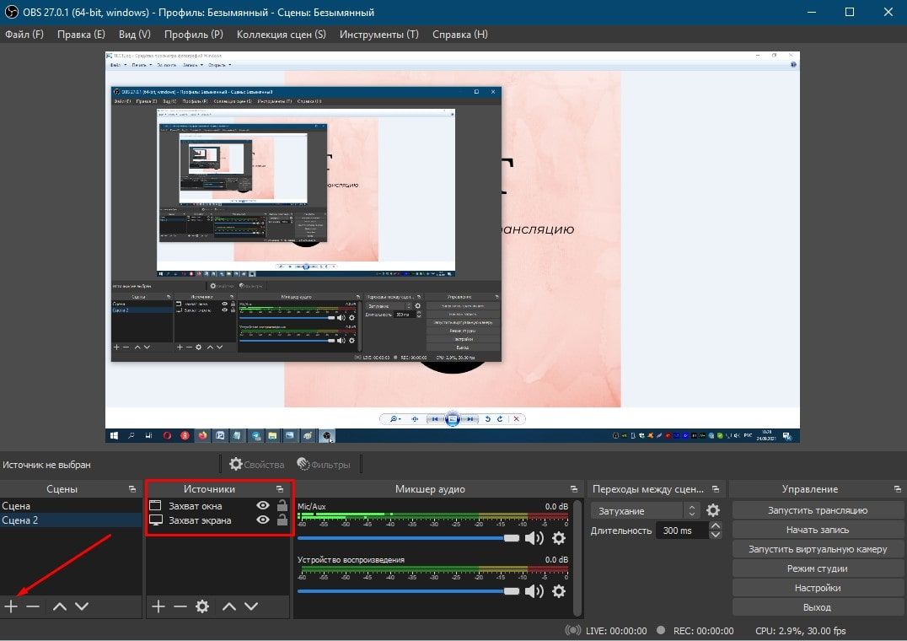Click audio mixer vertical scrollbar
Image resolution: width=907 pixels, height=641 pixels.
point(577,558)
